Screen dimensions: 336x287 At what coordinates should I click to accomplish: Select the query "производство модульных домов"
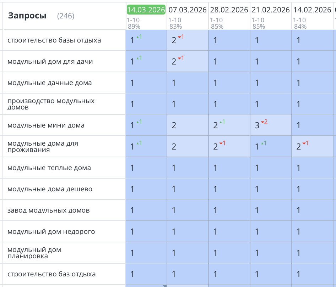[x=51, y=104]
